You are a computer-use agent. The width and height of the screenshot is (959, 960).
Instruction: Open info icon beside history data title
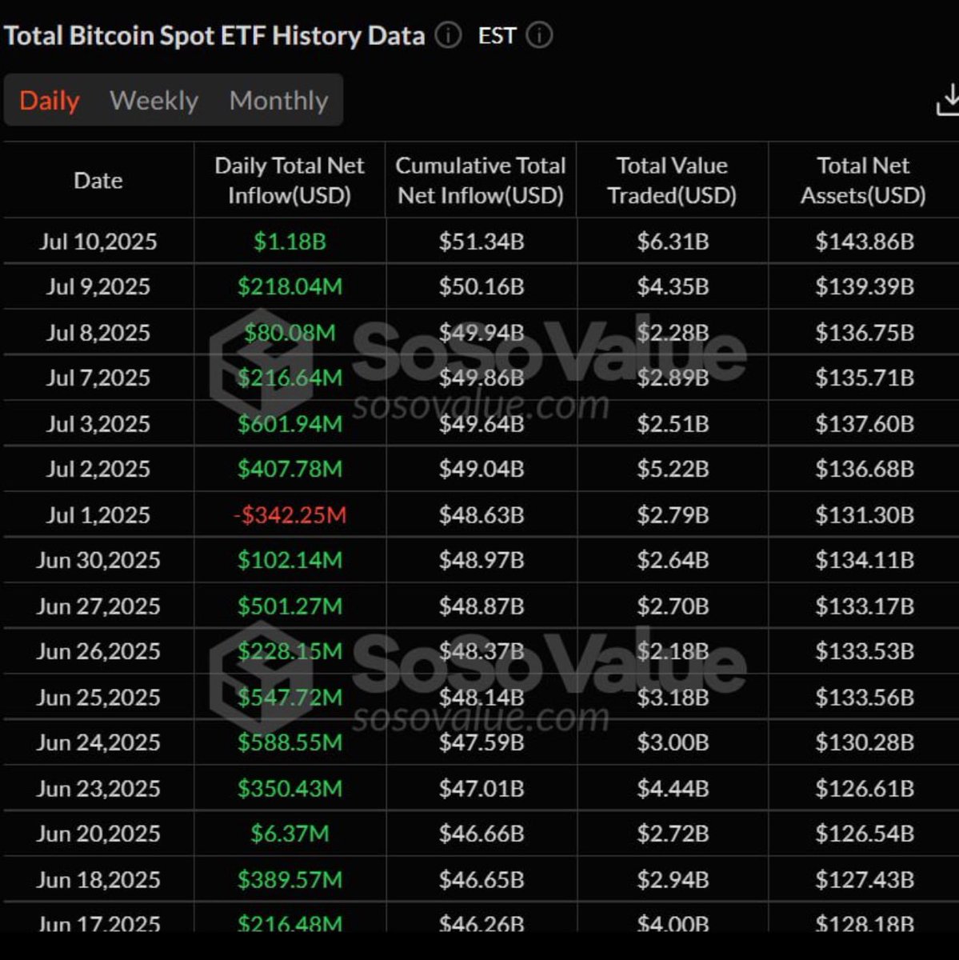448,36
